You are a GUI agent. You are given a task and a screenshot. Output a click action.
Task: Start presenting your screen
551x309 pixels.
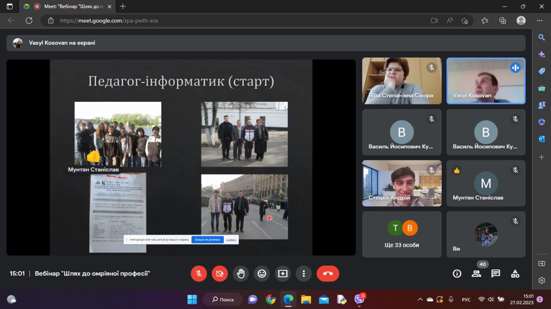pos(283,273)
